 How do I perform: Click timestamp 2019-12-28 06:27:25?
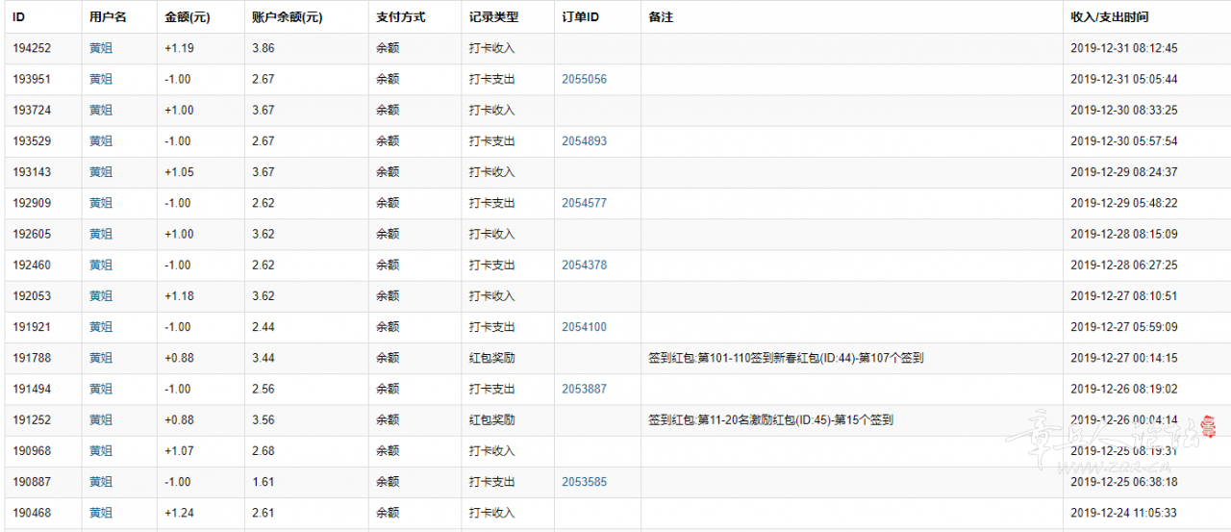(1123, 265)
